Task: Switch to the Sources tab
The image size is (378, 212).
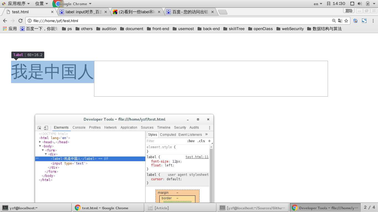Action: point(147,128)
